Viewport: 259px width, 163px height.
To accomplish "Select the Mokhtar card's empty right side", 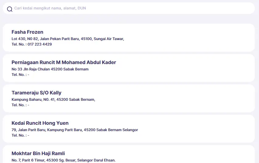I will pyautogui.click(x=198, y=155).
